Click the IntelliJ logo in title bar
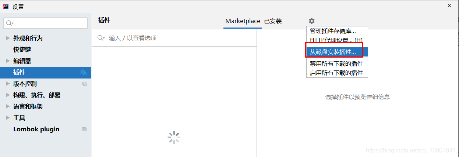Viewport: 459px width, 157px height. point(6,6)
